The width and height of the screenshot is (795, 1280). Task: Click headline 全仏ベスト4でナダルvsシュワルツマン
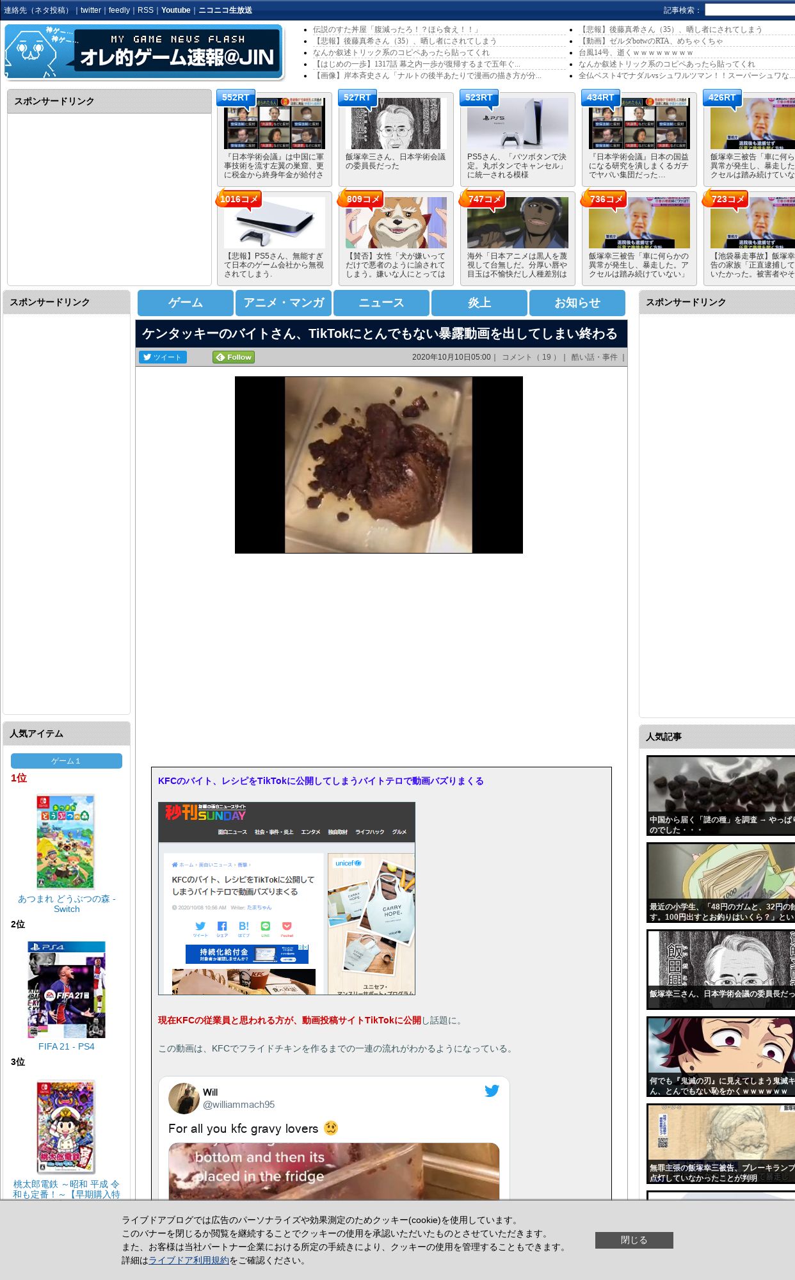coord(687,76)
